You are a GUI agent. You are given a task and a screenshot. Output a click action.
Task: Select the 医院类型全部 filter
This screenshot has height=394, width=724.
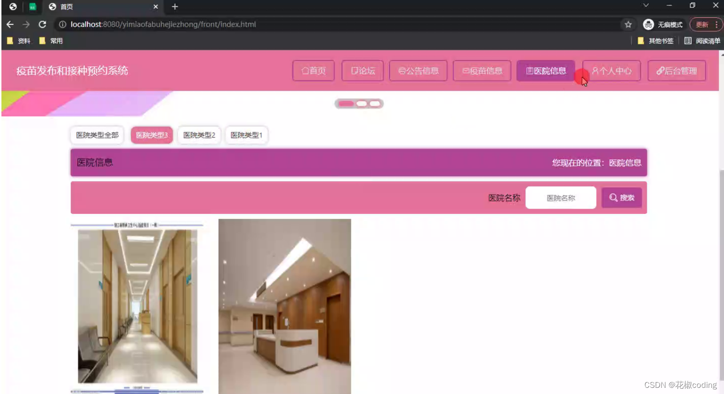96,135
